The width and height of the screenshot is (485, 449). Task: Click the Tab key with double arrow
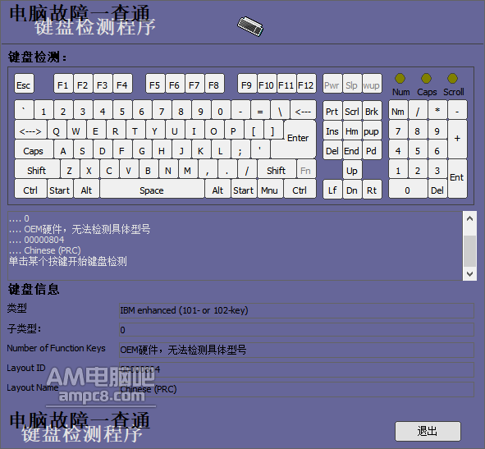(x=30, y=130)
